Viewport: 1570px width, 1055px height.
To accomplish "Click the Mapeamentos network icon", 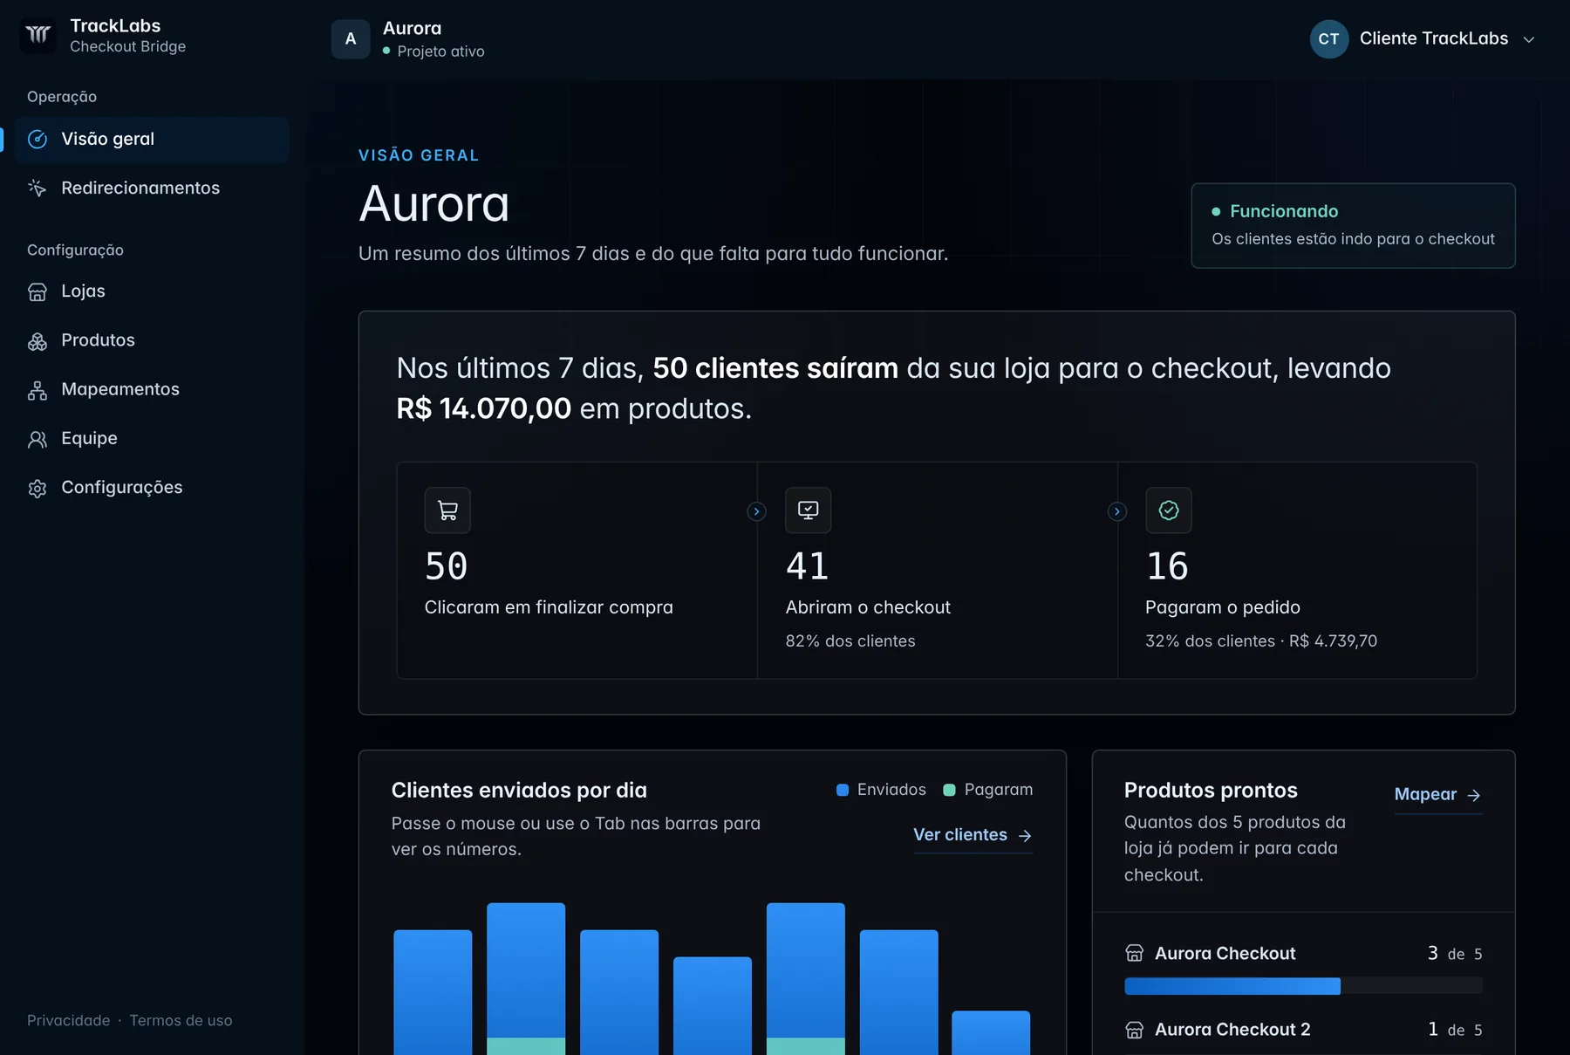I will click(x=38, y=389).
